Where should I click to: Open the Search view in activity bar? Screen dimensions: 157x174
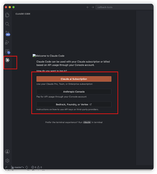tap(7, 24)
